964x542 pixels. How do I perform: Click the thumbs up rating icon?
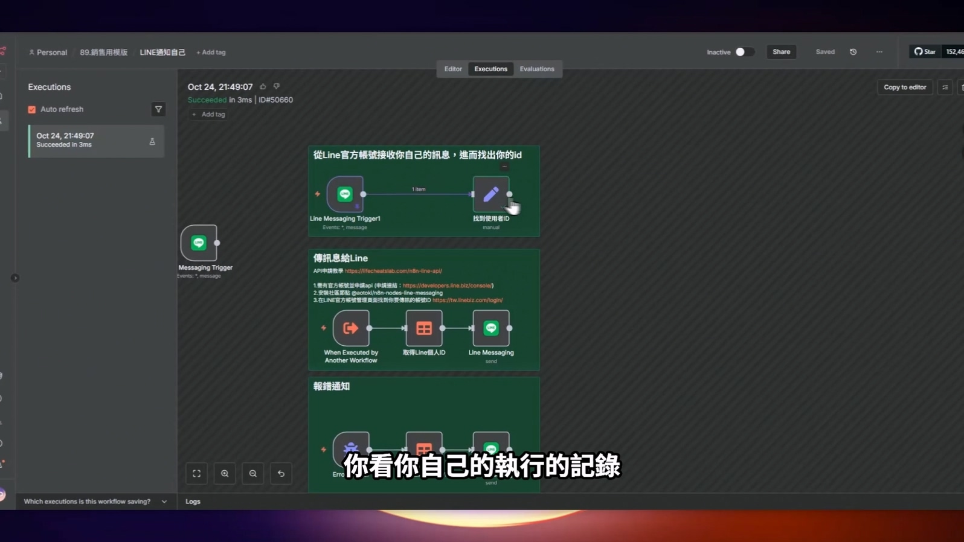[263, 86]
